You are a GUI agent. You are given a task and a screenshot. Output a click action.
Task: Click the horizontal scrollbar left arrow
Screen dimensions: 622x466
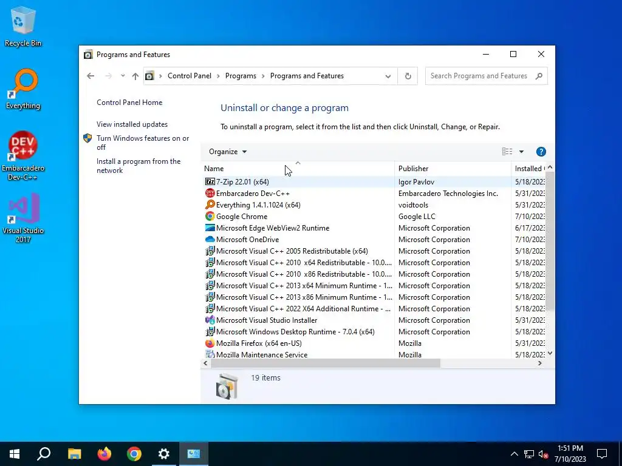(205, 363)
